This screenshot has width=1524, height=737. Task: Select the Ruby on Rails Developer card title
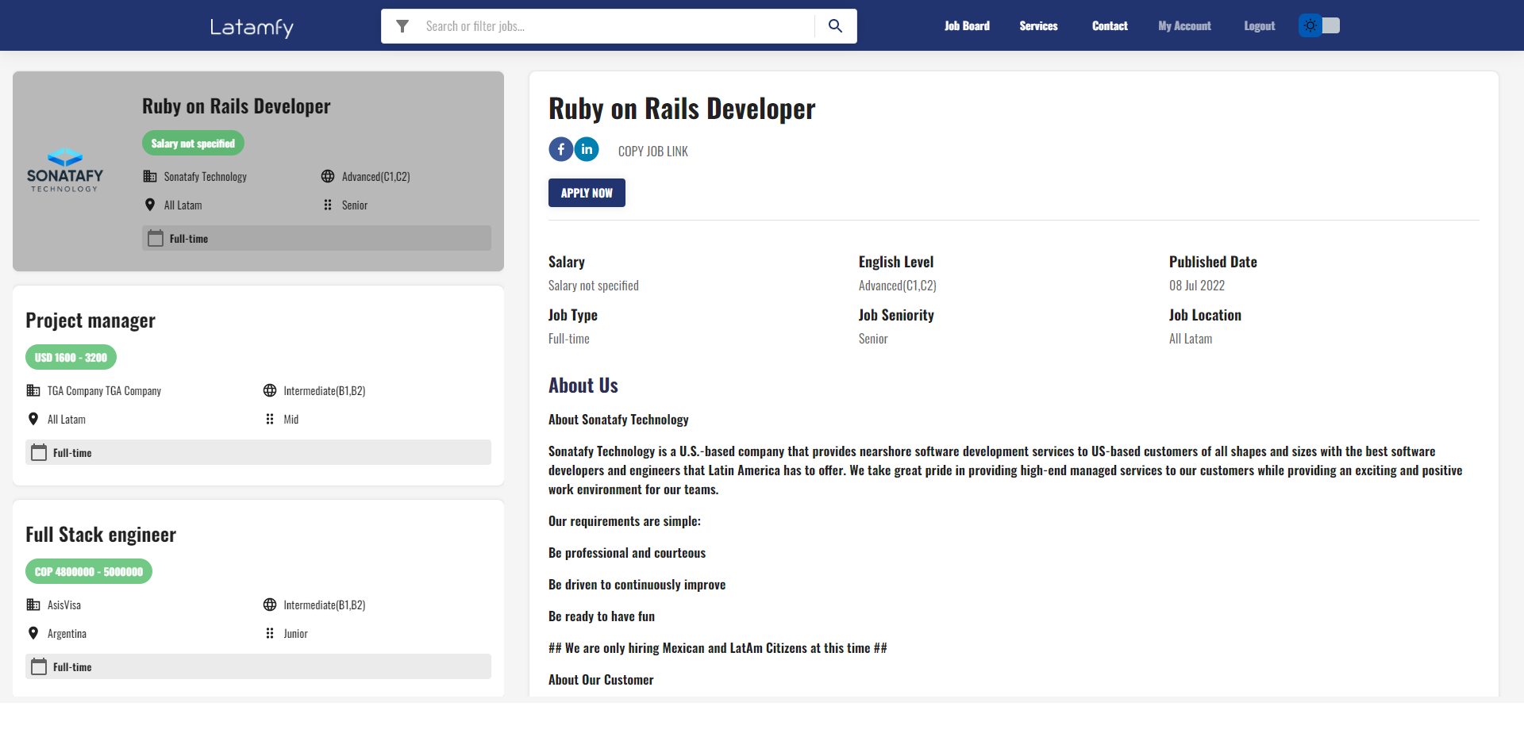pyautogui.click(x=236, y=106)
